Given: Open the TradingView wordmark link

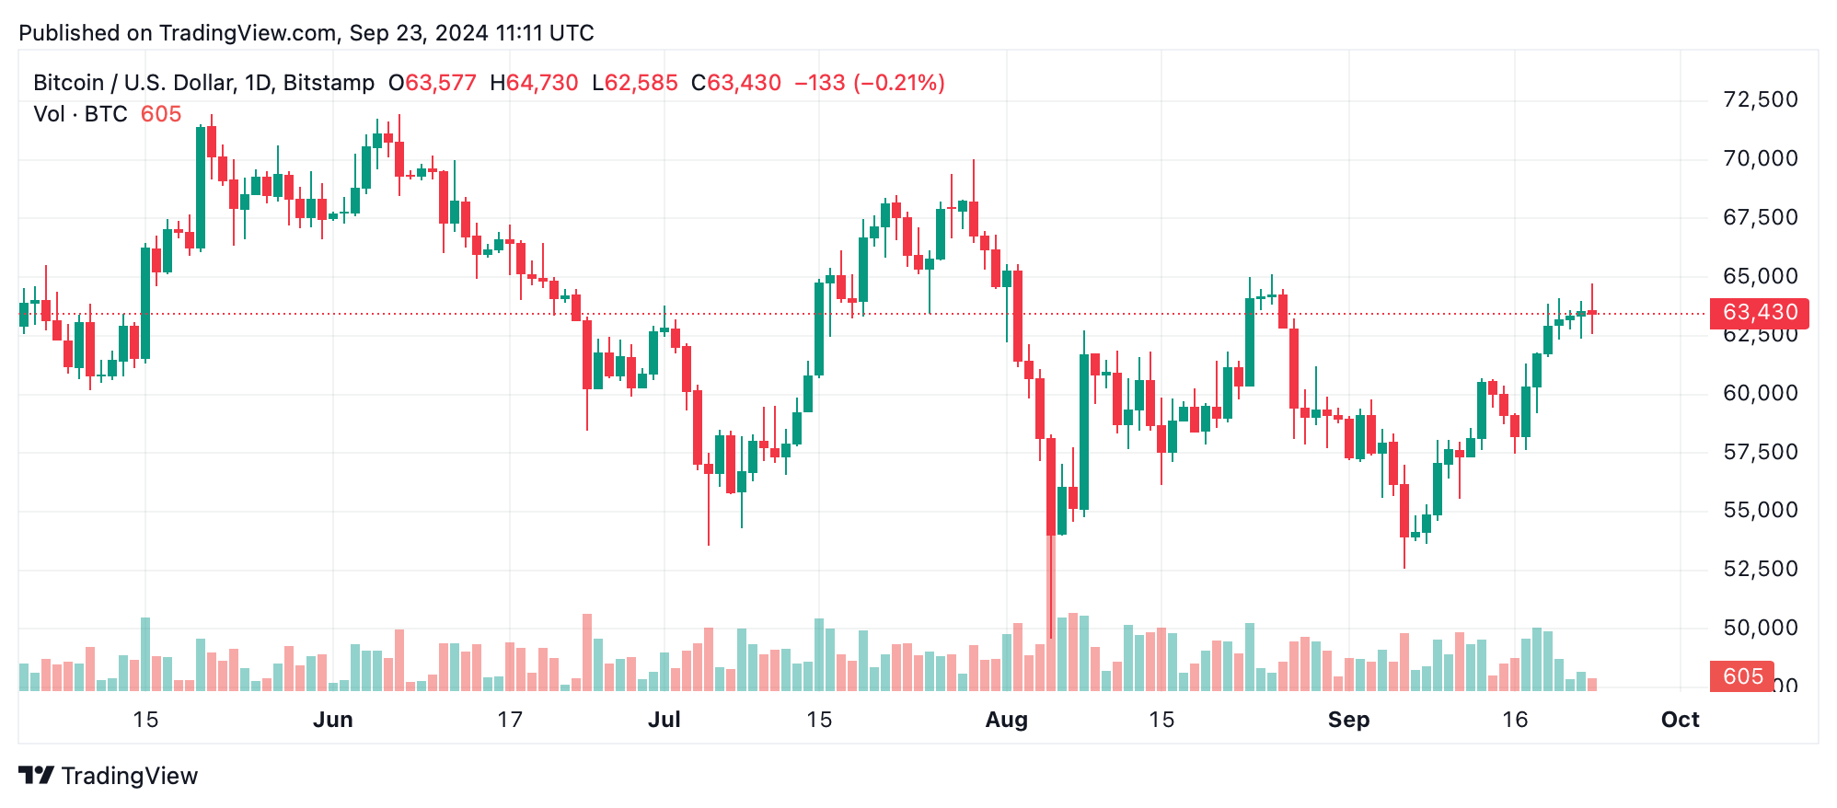Looking at the screenshot, I should click(x=130, y=776).
